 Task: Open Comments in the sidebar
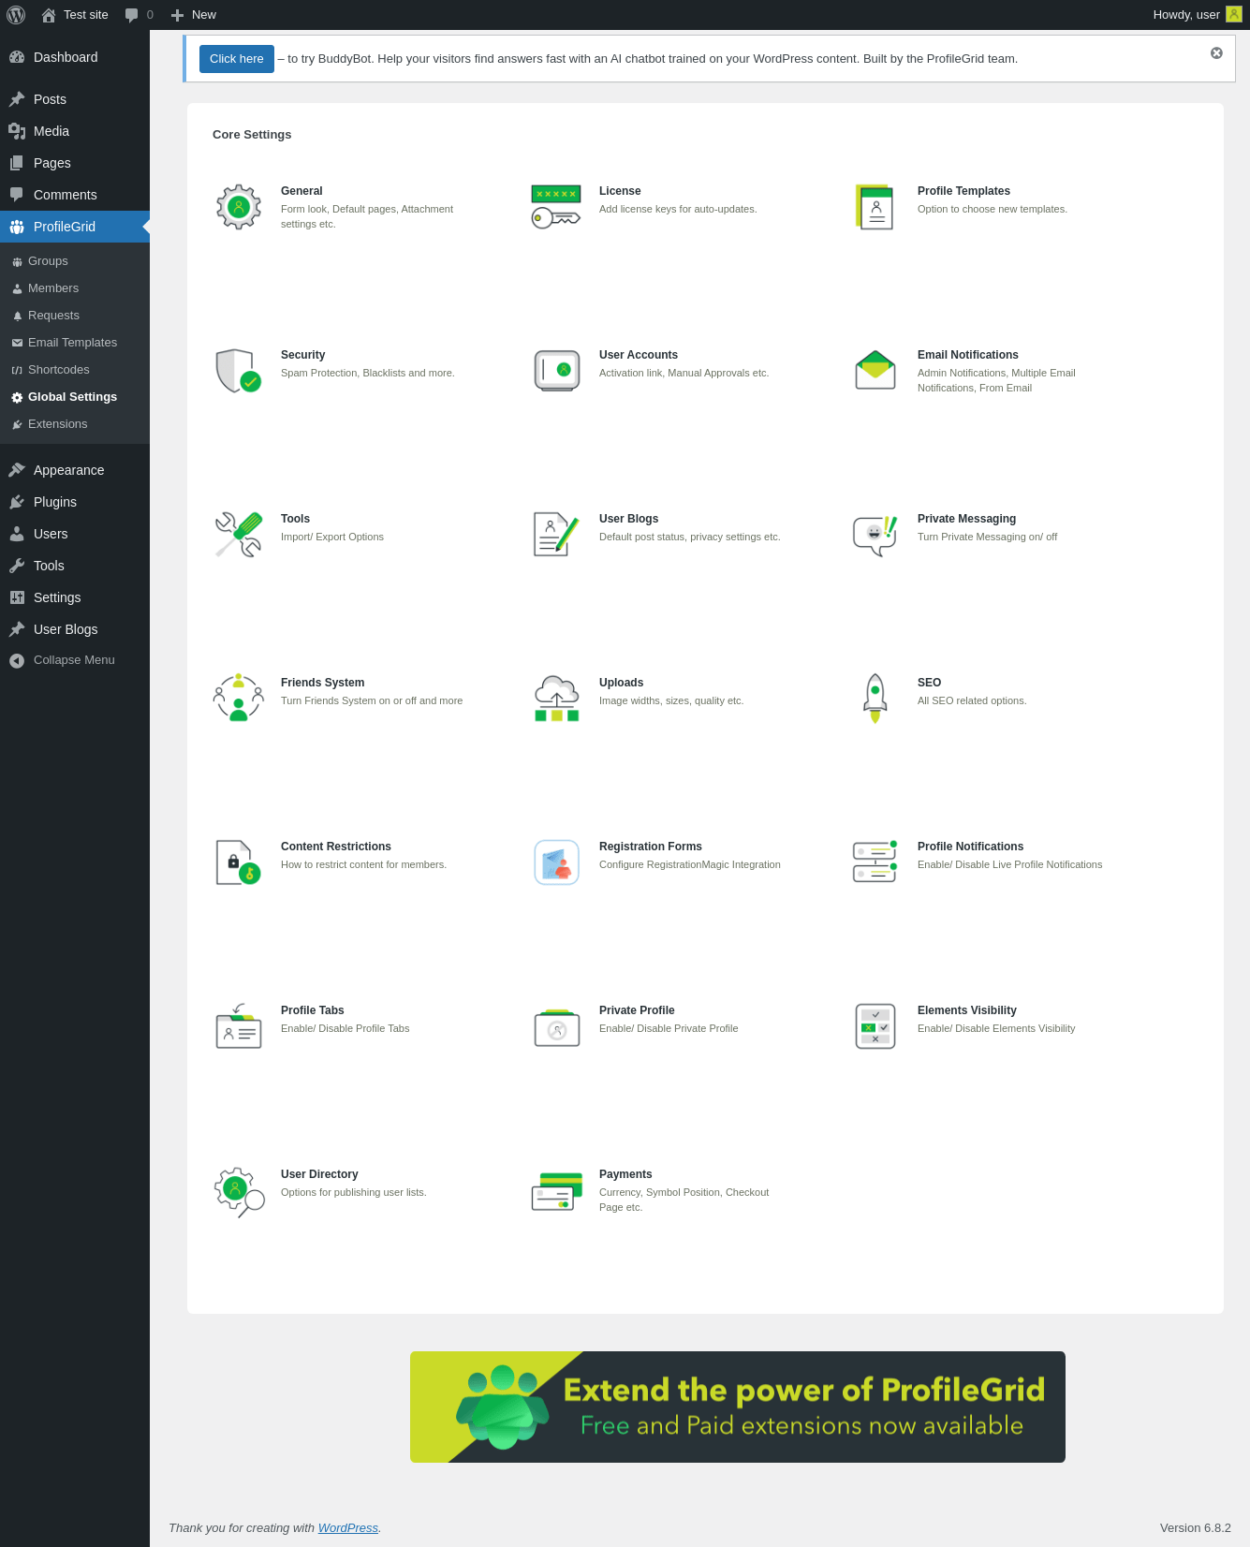tap(75, 195)
